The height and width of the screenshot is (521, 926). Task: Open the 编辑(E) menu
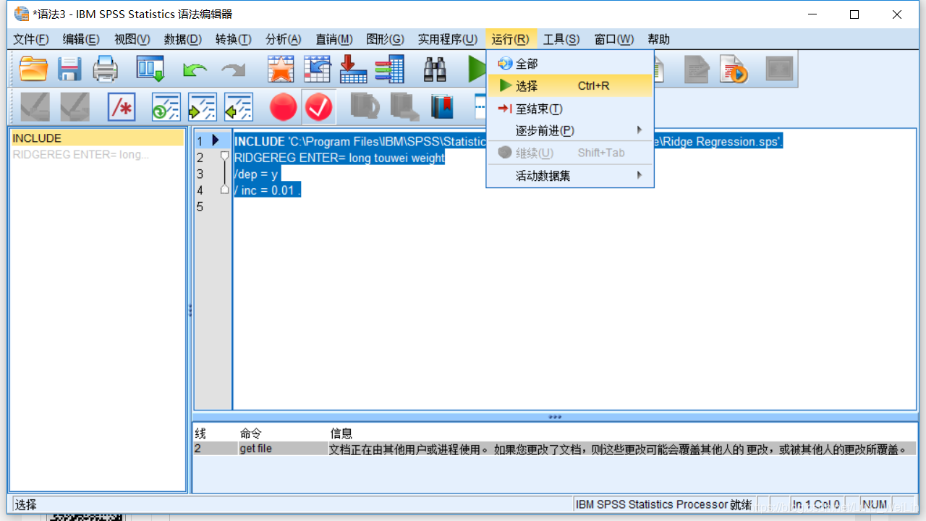81,39
